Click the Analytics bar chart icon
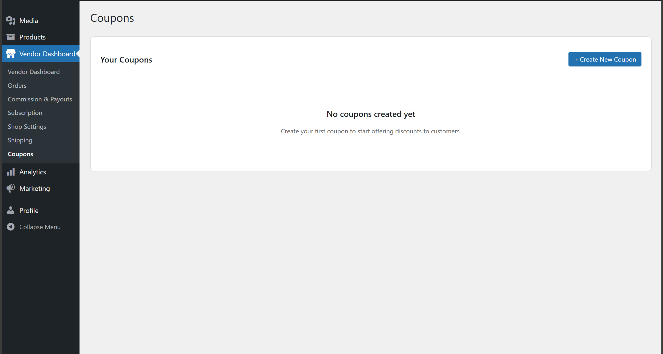This screenshot has width=663, height=354. click(11, 172)
